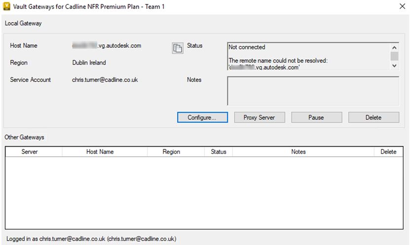Open the Configure... dialog
410x245 pixels.
pyautogui.click(x=202, y=117)
